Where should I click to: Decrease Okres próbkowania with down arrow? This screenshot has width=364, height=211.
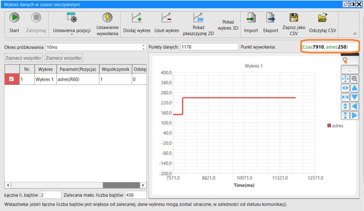point(144,49)
